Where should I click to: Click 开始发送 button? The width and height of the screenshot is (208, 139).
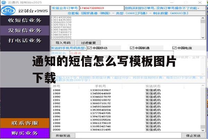pos(63,136)
